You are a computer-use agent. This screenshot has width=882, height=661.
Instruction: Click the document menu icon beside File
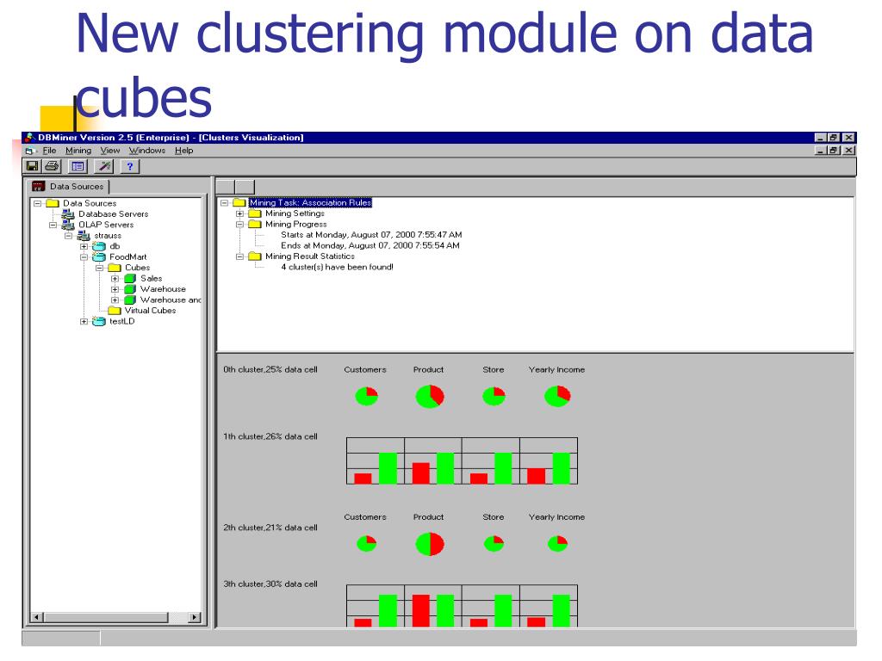coord(29,151)
